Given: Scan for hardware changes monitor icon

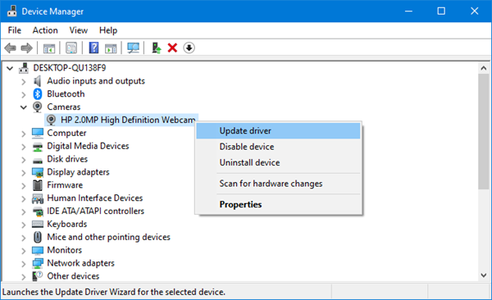Looking at the screenshot, I should (x=134, y=48).
